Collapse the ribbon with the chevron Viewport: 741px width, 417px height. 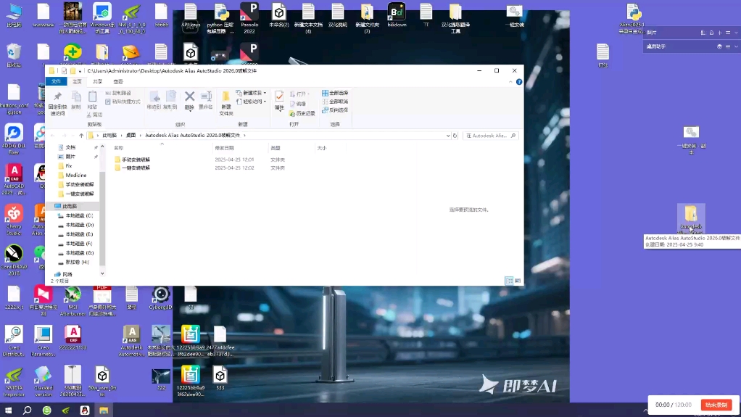pyautogui.click(x=510, y=82)
